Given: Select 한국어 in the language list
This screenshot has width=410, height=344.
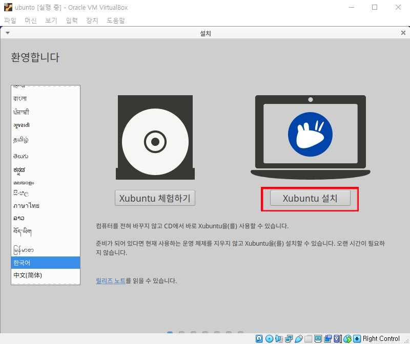Looking at the screenshot, I should [46, 263].
